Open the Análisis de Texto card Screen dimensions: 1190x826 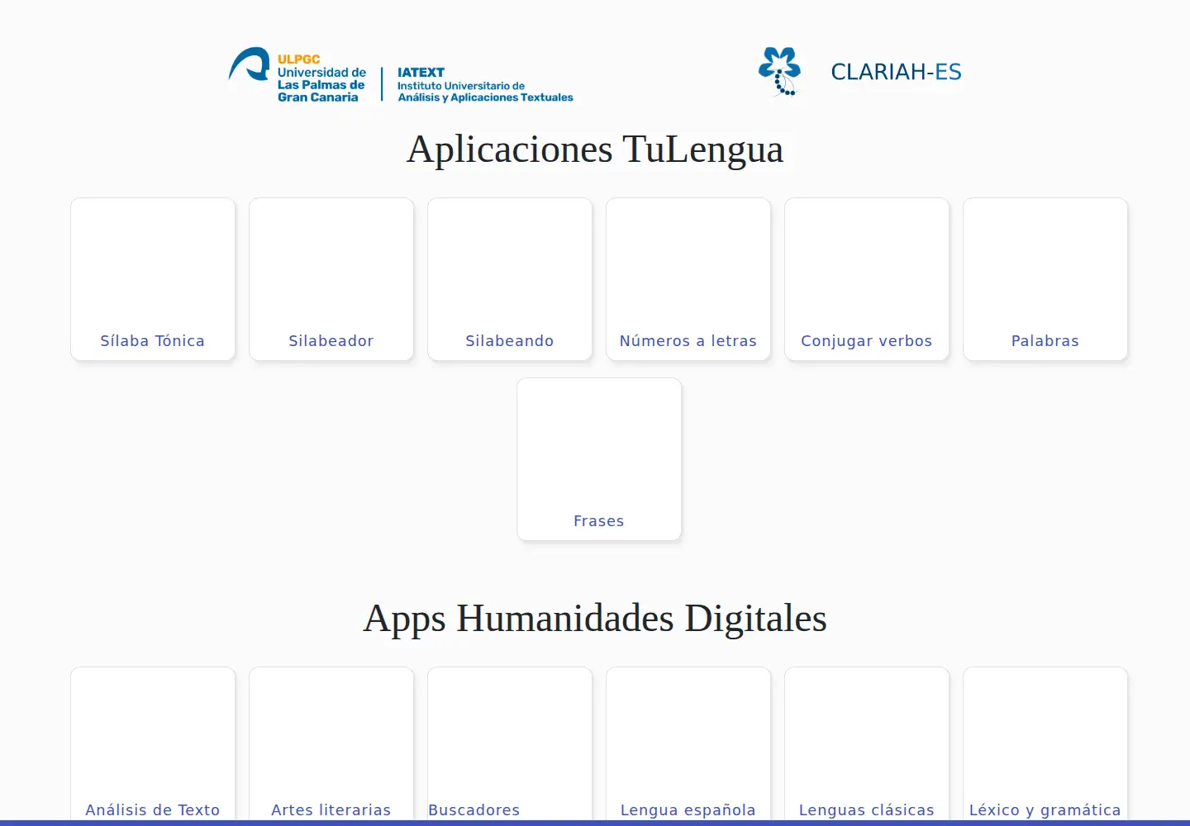point(153,744)
